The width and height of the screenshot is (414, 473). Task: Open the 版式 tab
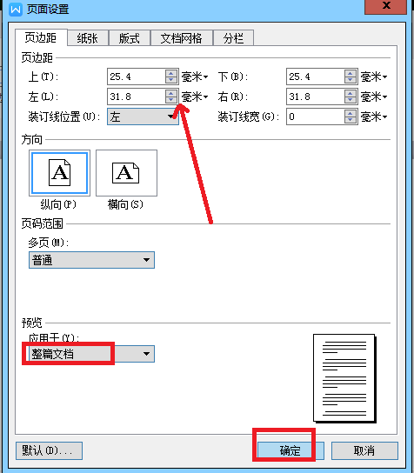(129, 38)
